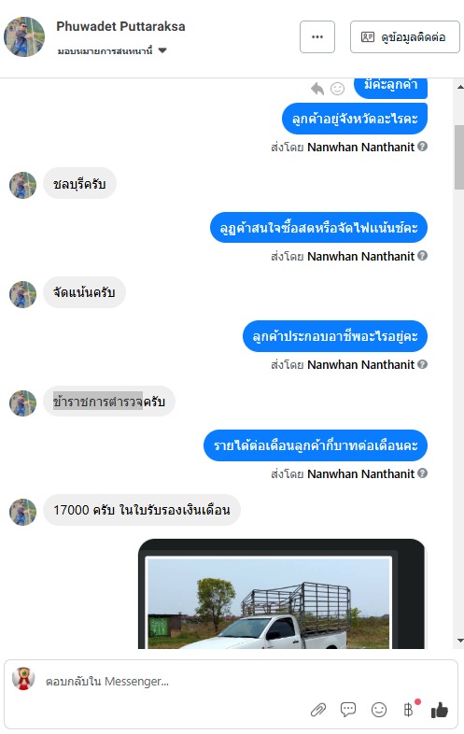Click the help icon beside the first Nanwhan Nanthanit label
Viewport: 464px width, 734px height.
422,147
